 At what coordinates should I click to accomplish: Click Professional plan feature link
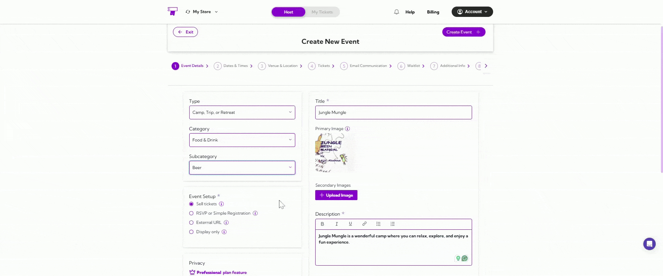click(x=222, y=273)
